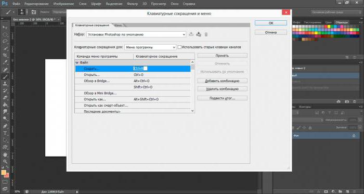The image size is (364, 194).
Task: Open 'Файл' menu in menu bar
Action: click(16, 4)
